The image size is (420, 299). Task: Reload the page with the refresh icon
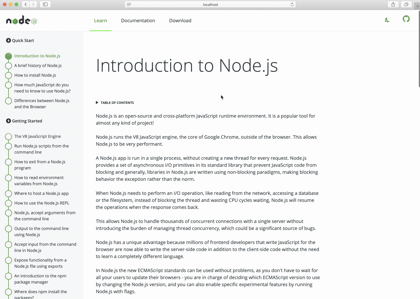point(292,4)
